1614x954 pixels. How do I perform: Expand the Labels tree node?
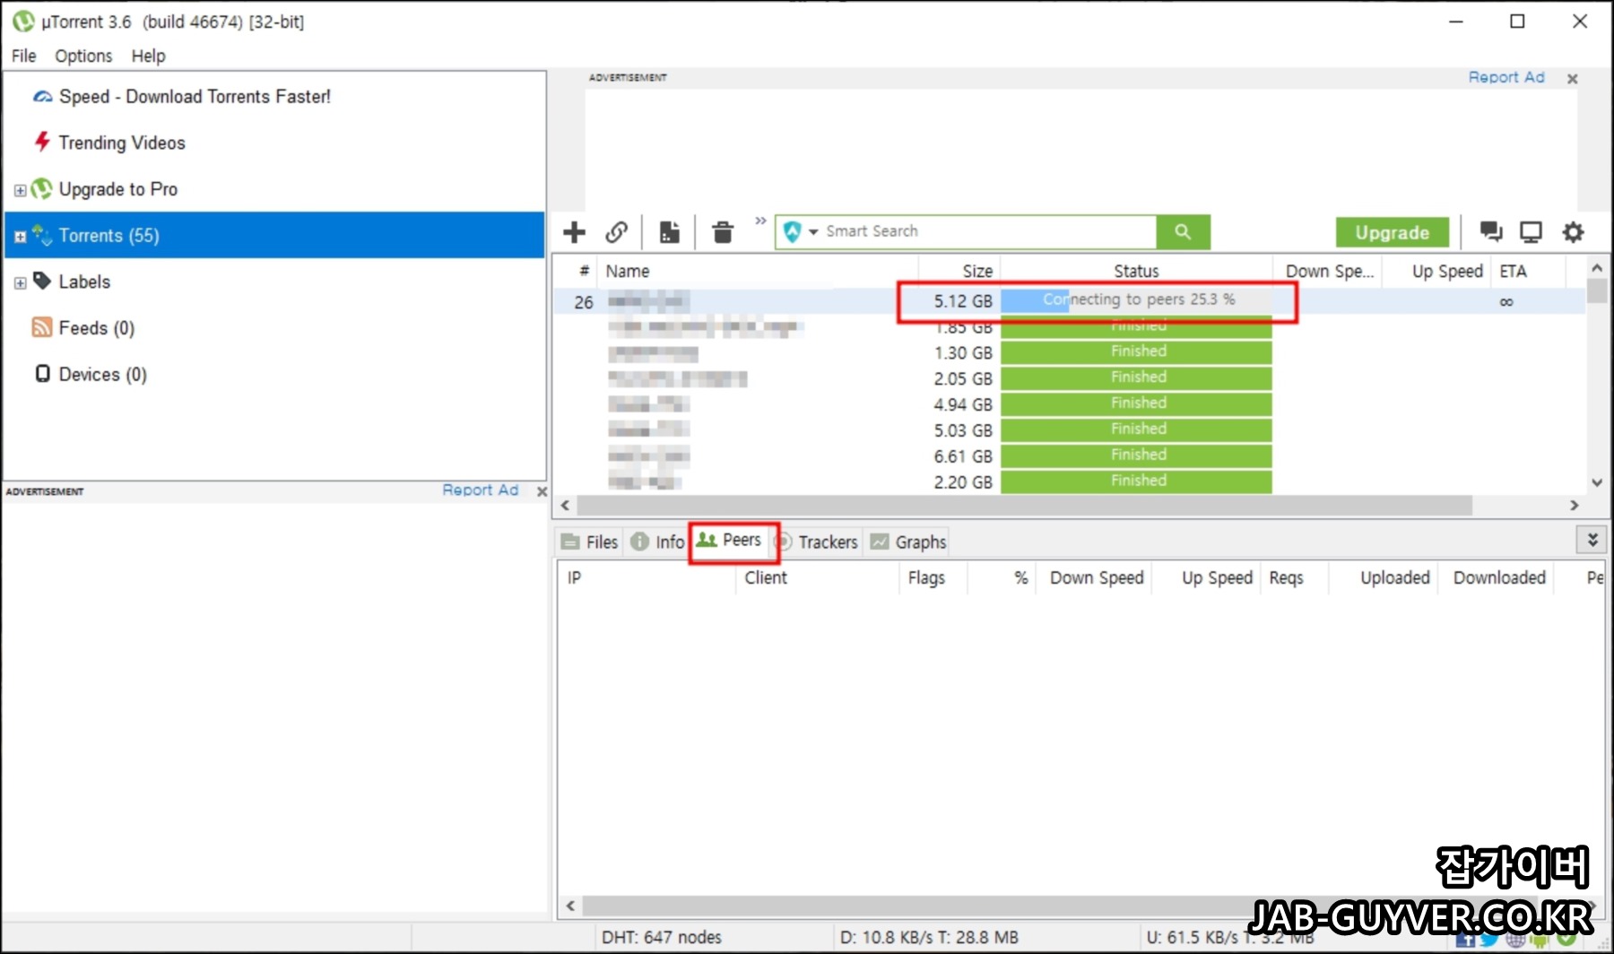click(x=20, y=283)
